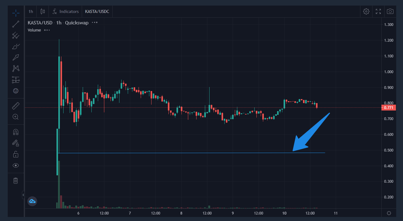The image size is (403, 221).
Task: Select the crosshair cursor tool
Action: (15, 13)
